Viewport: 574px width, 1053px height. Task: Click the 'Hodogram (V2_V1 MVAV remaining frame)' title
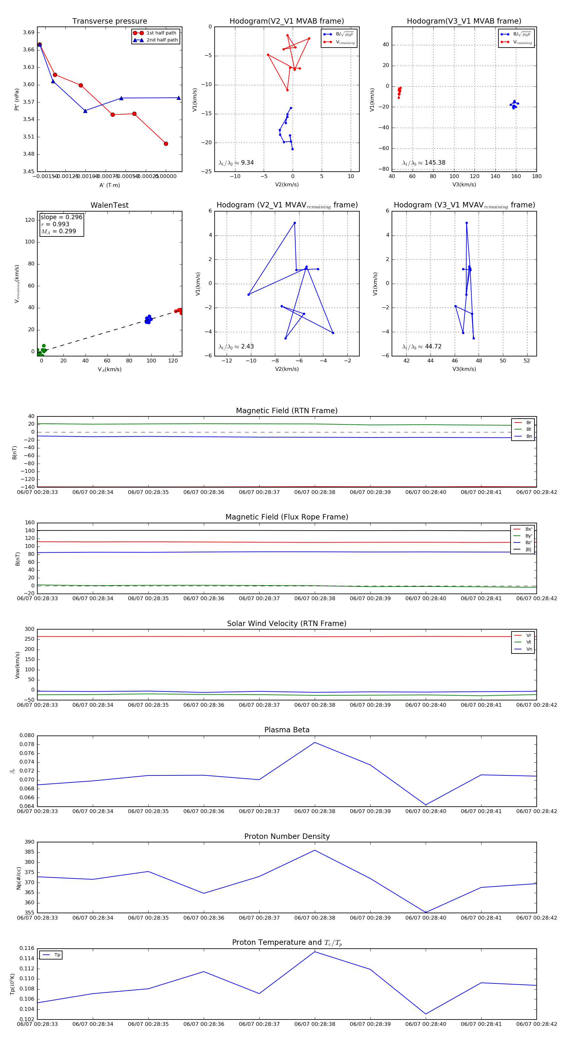(x=287, y=205)
